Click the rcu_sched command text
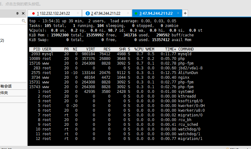 (188, 125)
